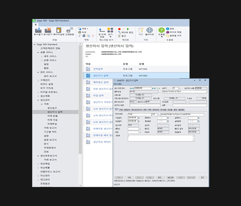241x206 pixels.
Task: Open the 배치생산 입력 program link
Action: (101, 82)
